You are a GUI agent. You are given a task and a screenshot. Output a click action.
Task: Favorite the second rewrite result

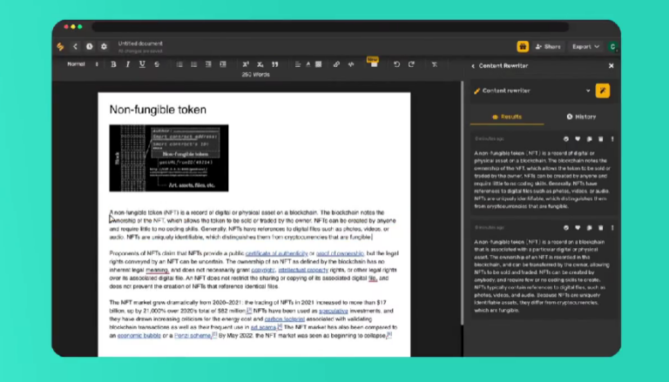[578, 228]
